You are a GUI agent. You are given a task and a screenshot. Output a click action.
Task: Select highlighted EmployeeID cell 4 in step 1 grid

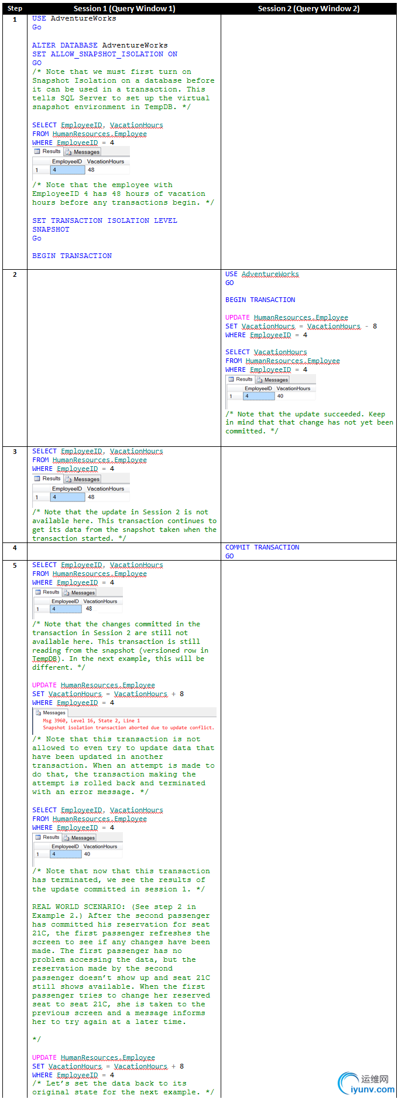pos(67,169)
